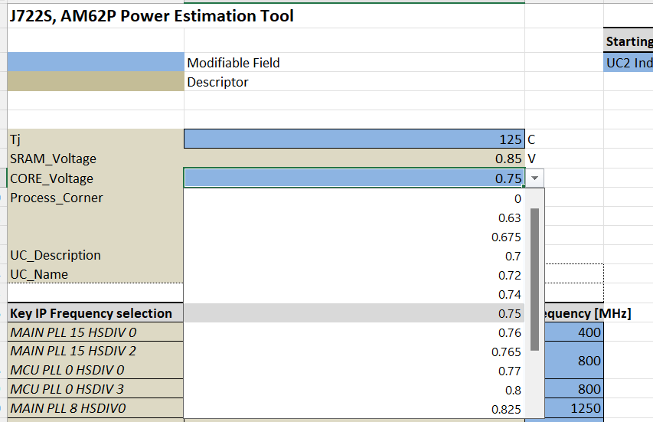Viewport: 653px width, 422px height.
Task: Click the V unit beside SRAM_Voltage
Action: (531, 159)
